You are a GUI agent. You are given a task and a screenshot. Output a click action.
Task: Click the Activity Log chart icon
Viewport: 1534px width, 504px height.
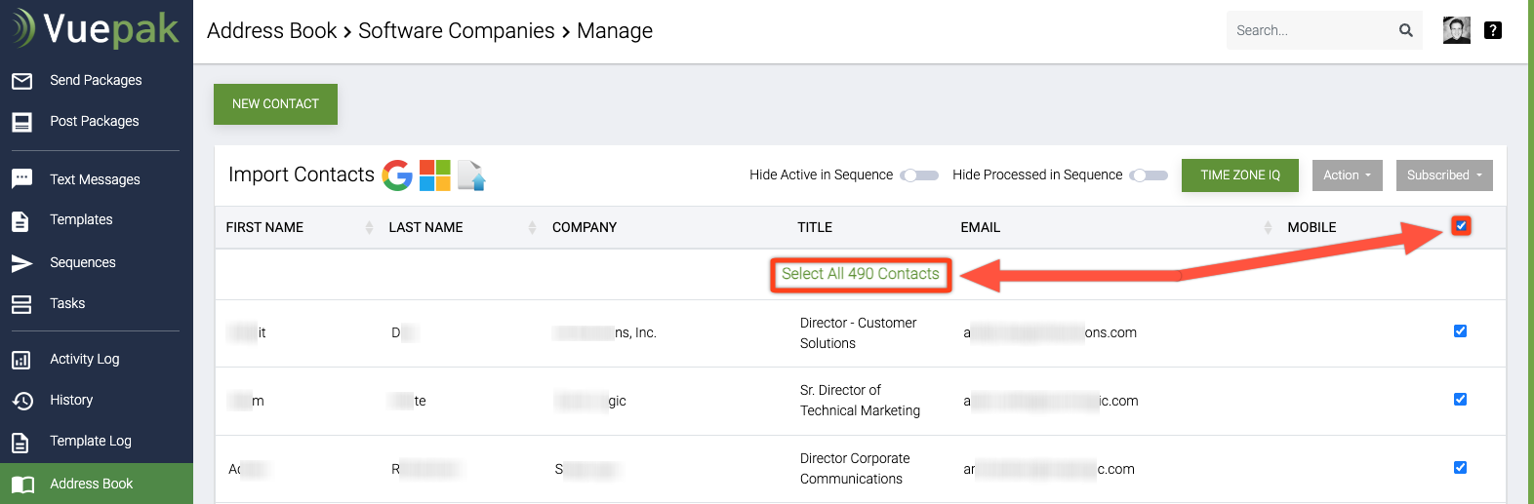click(21, 360)
